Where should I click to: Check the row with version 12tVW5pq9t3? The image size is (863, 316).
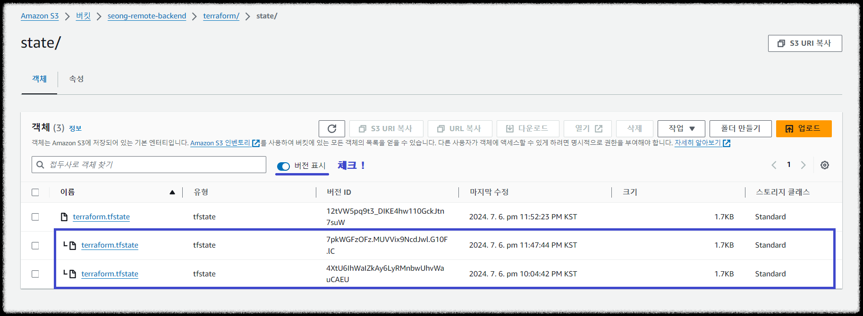(x=35, y=217)
